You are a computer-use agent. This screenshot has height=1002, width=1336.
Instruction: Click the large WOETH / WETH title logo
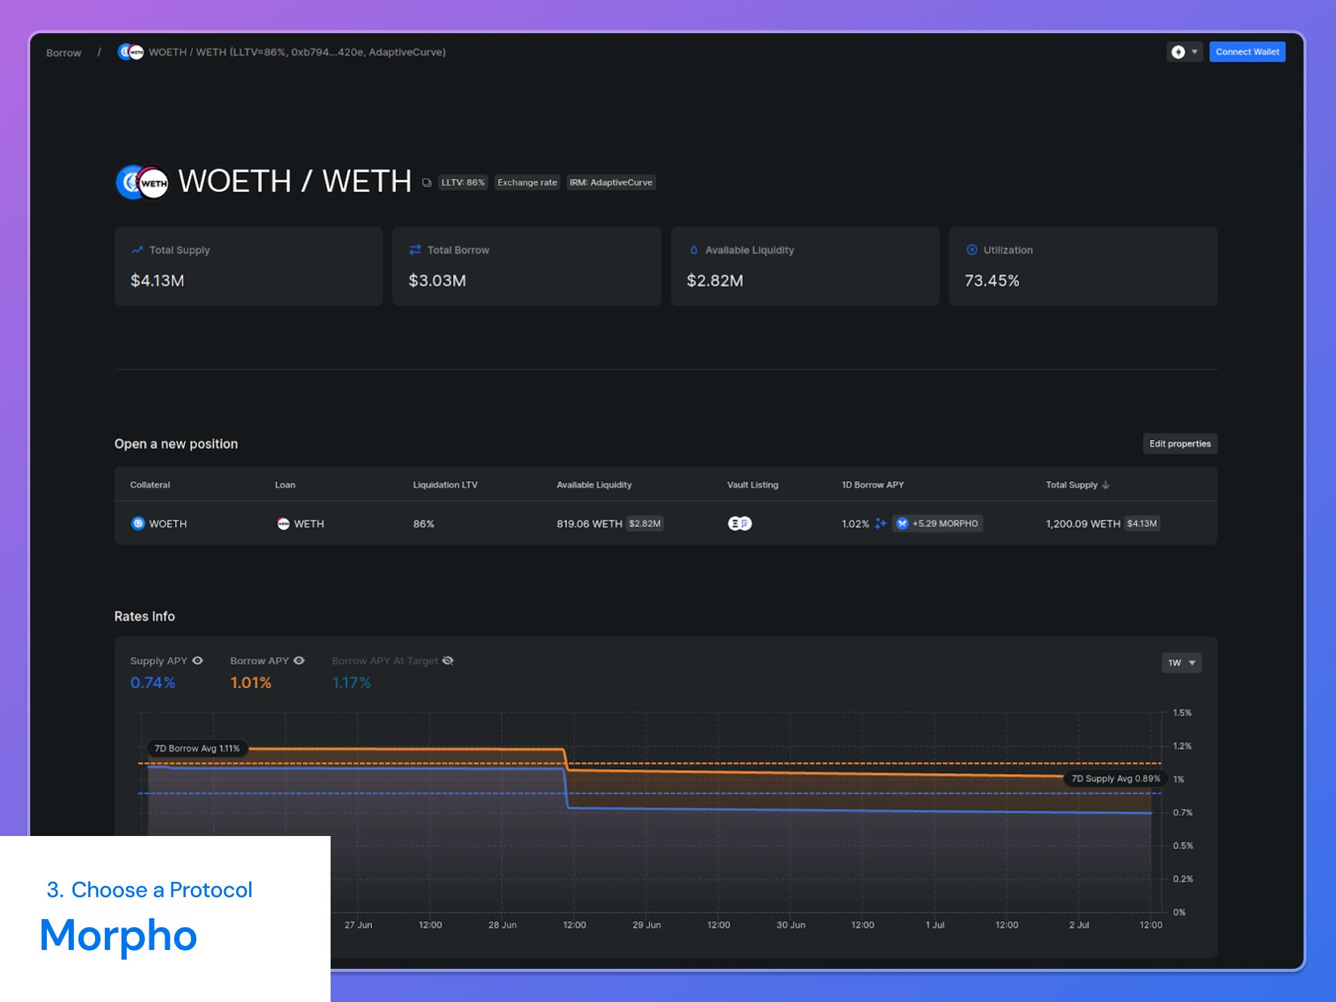coord(143,182)
